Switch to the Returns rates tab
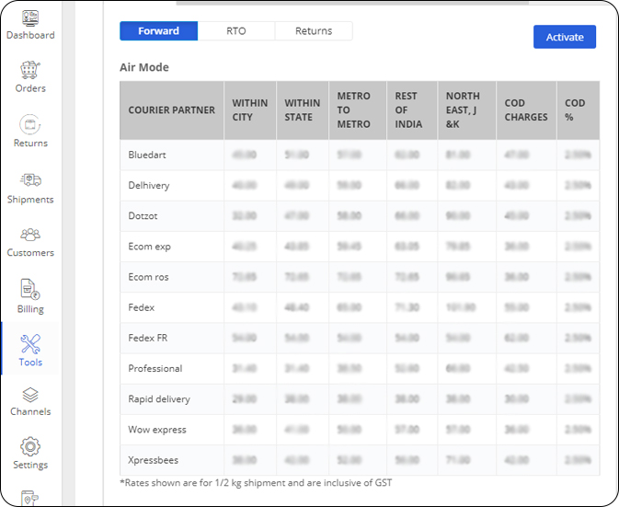The width and height of the screenshot is (619, 507). [x=314, y=30]
